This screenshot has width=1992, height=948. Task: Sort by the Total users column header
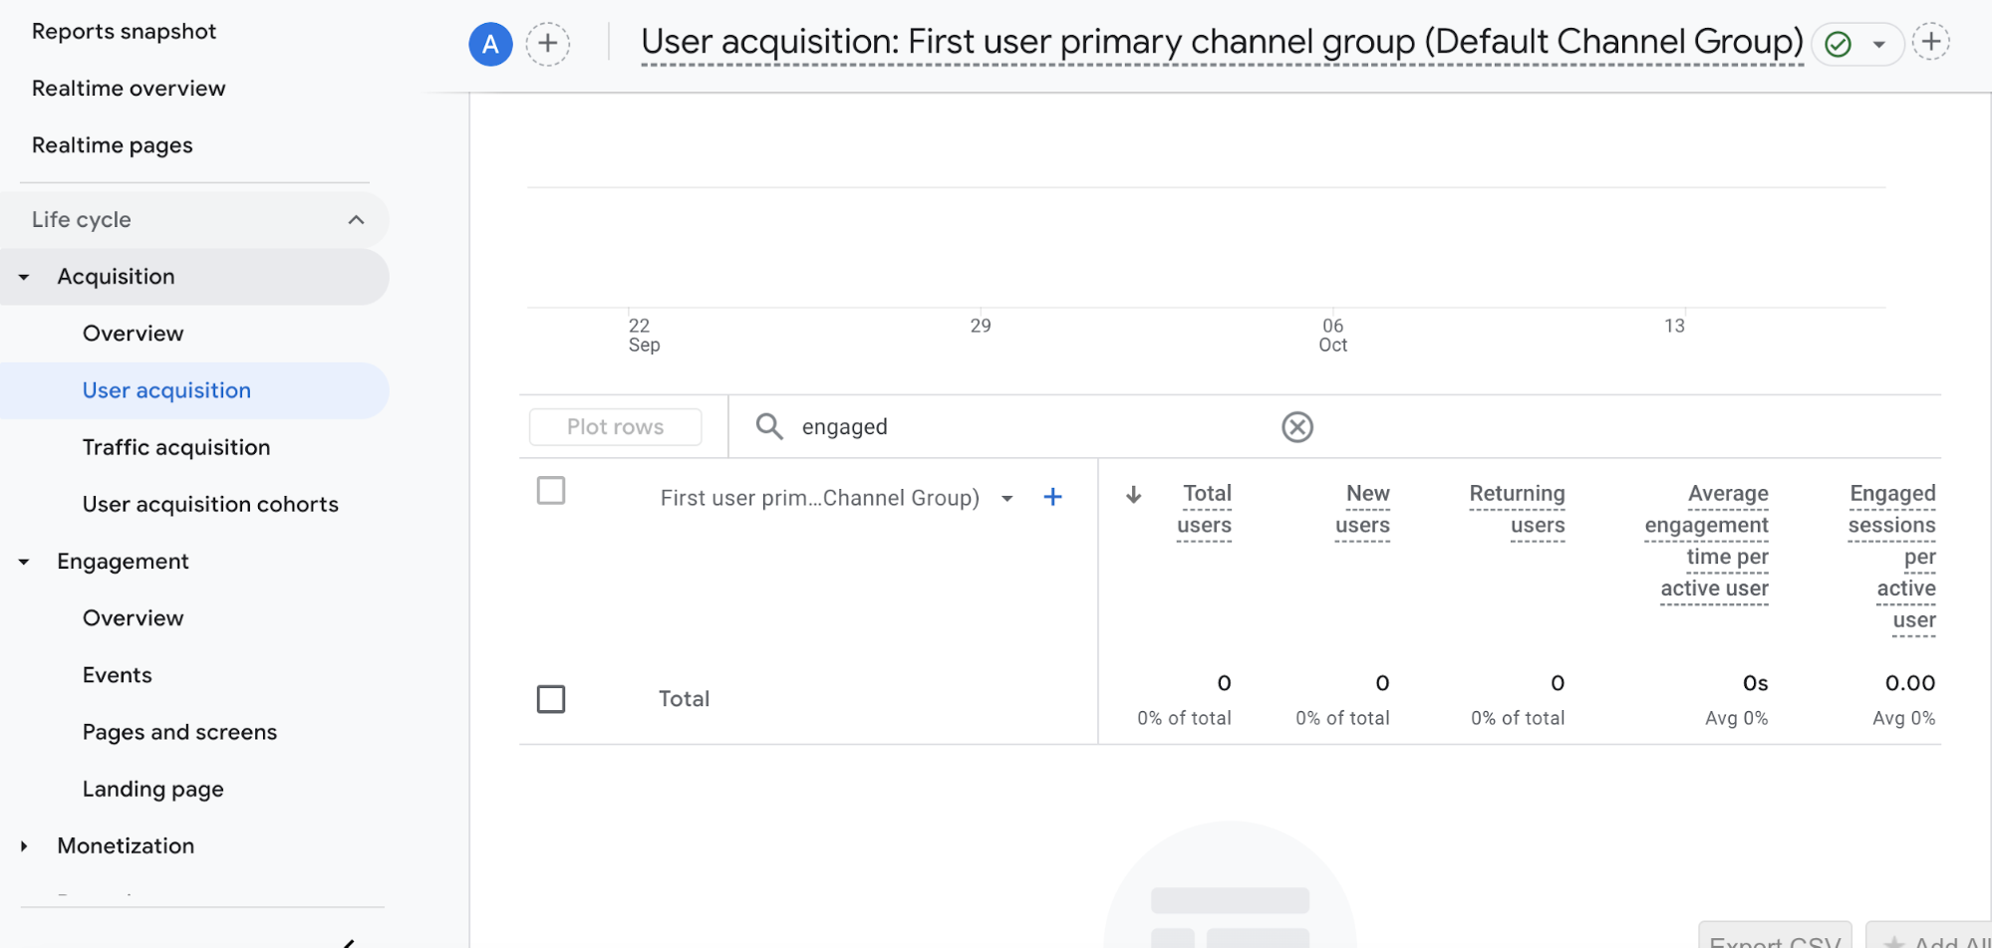point(1204,509)
